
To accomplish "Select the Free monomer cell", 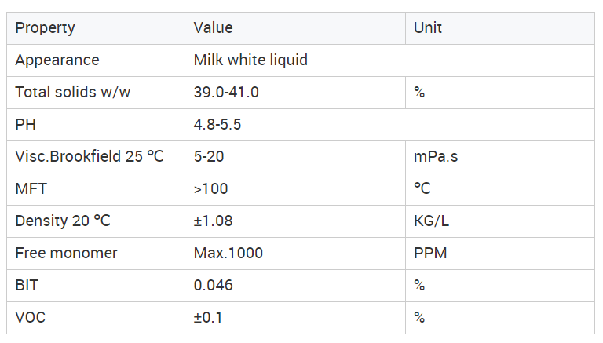I will (96, 254).
